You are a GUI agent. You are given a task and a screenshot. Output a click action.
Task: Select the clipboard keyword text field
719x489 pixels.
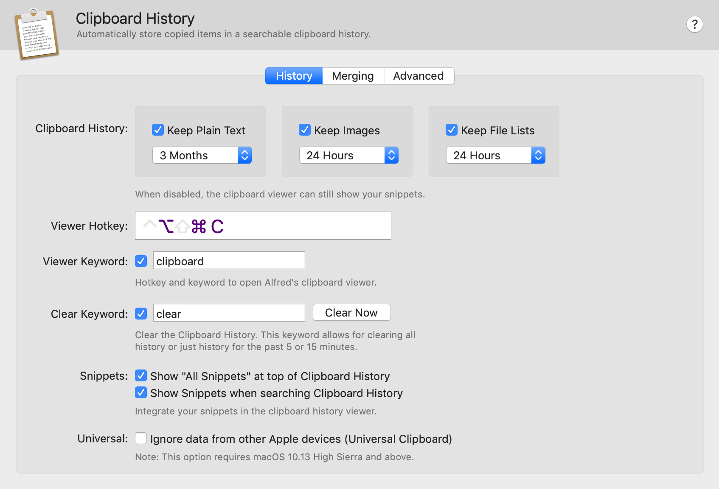click(x=229, y=261)
